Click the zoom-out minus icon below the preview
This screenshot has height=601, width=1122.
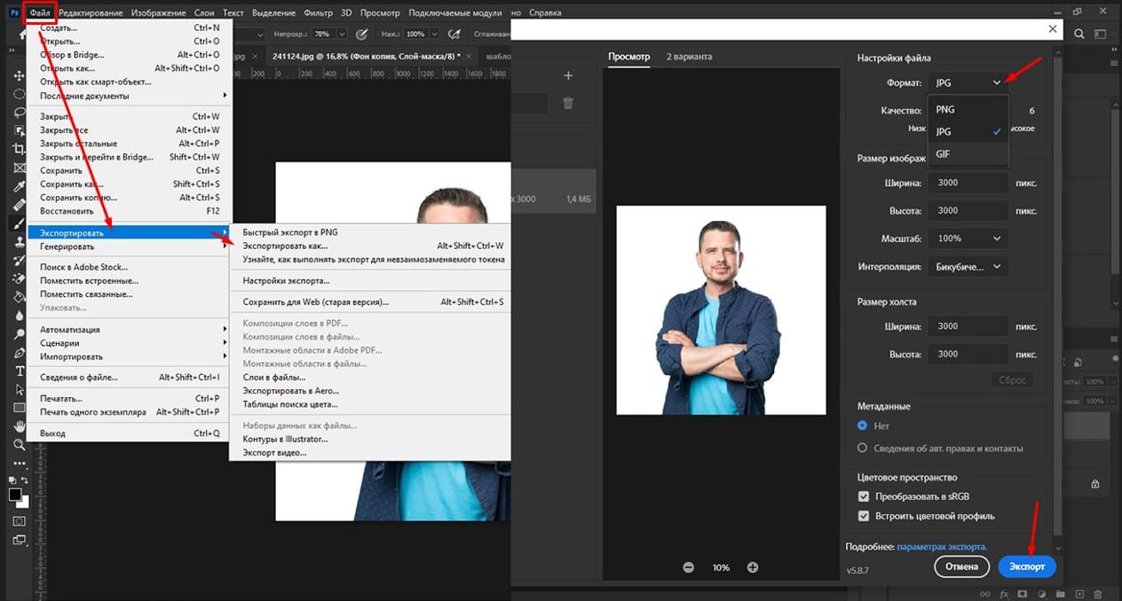[x=689, y=567]
